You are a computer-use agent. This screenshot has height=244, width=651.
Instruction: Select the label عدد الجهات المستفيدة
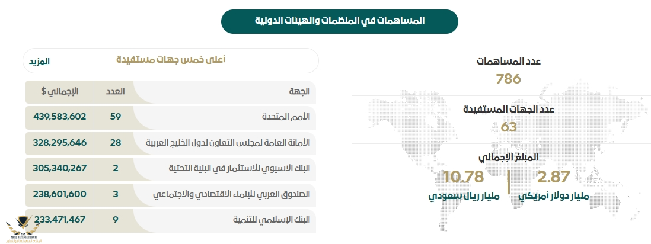(x=509, y=110)
